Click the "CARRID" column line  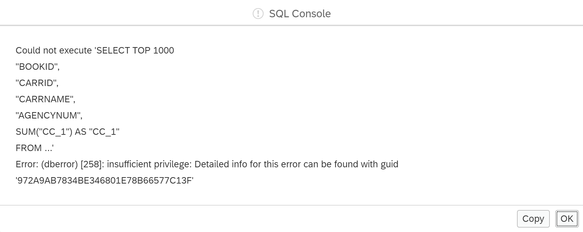pyautogui.click(x=37, y=83)
